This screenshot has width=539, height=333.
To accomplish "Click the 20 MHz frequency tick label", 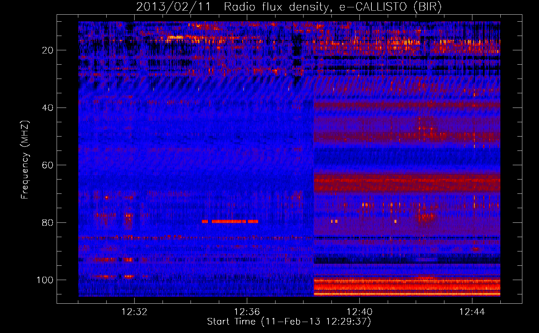I will point(48,50).
